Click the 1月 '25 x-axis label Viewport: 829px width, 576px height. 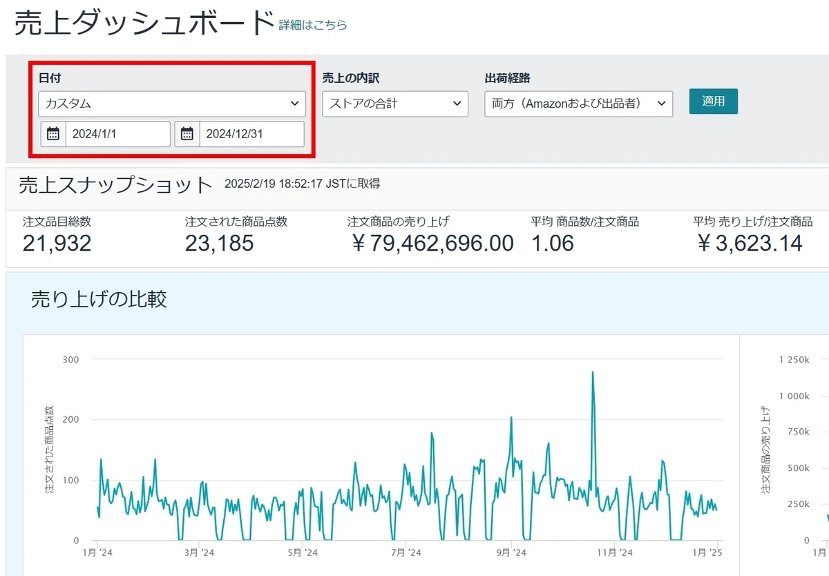[707, 553]
